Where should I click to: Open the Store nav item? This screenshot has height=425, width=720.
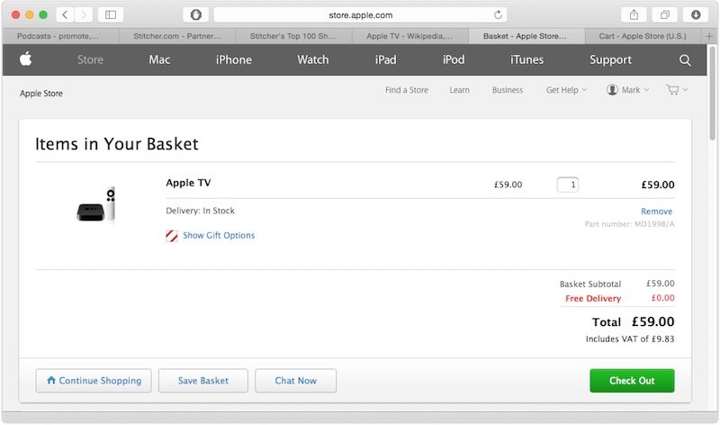pos(90,59)
